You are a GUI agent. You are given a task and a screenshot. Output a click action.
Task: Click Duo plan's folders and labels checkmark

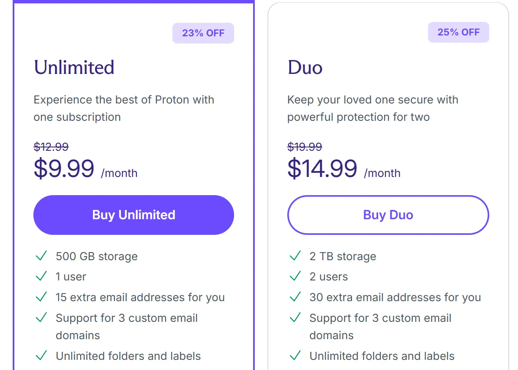pos(295,356)
